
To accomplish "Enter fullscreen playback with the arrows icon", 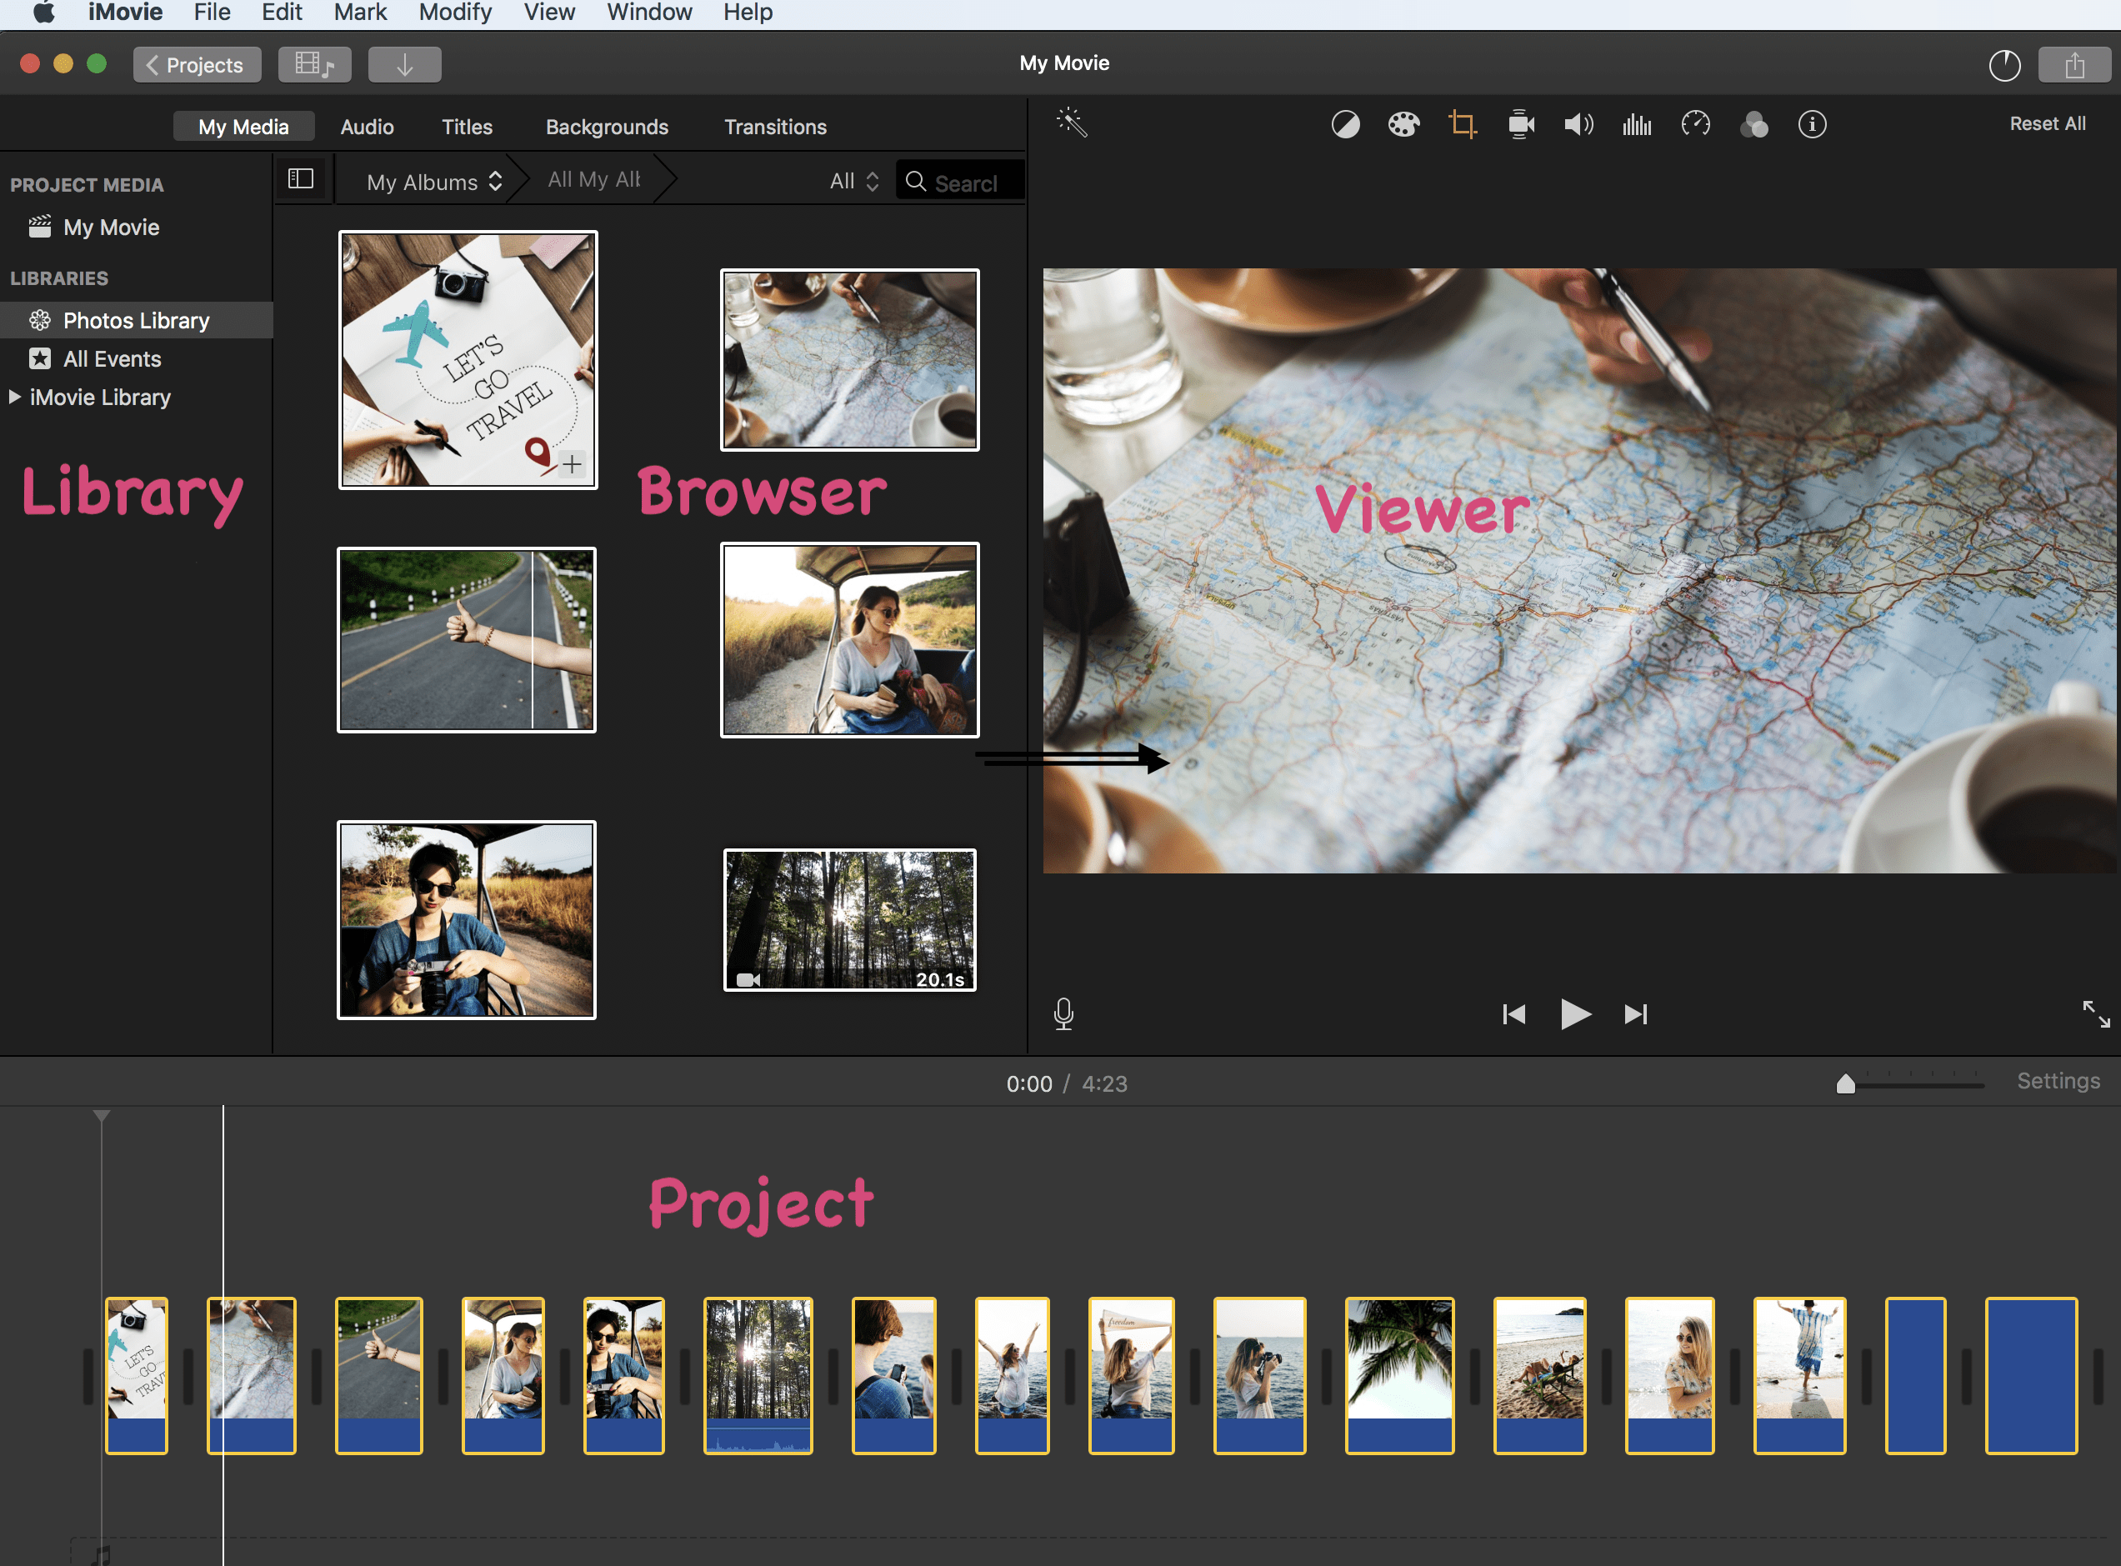I will pyautogui.click(x=2095, y=1014).
